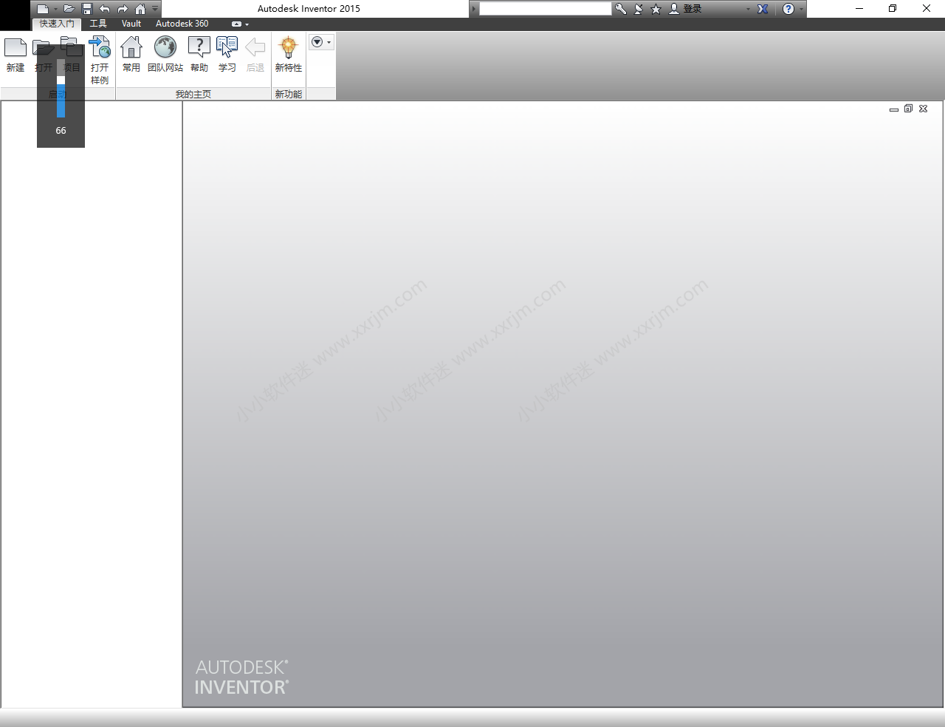
Task: Click the key search icon
Action: (x=621, y=9)
